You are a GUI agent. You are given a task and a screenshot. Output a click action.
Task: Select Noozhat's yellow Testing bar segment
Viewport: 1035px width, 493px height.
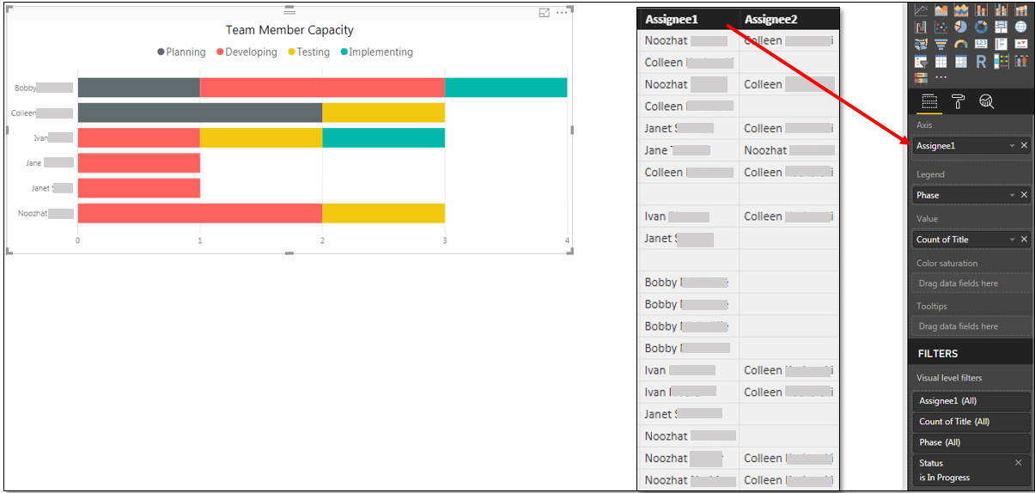tap(383, 213)
